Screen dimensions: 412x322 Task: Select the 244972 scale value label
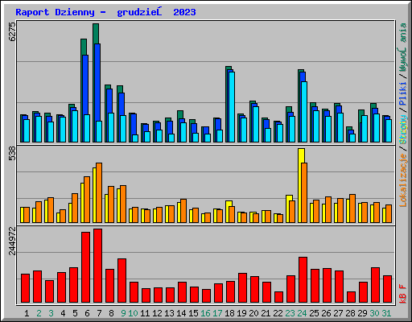(12, 241)
